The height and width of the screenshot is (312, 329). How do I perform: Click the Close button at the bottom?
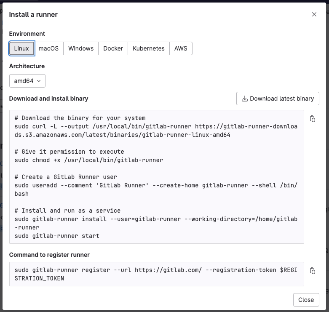[x=306, y=300]
